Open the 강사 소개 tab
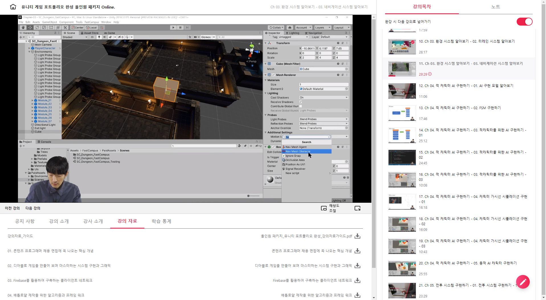 [93, 221]
